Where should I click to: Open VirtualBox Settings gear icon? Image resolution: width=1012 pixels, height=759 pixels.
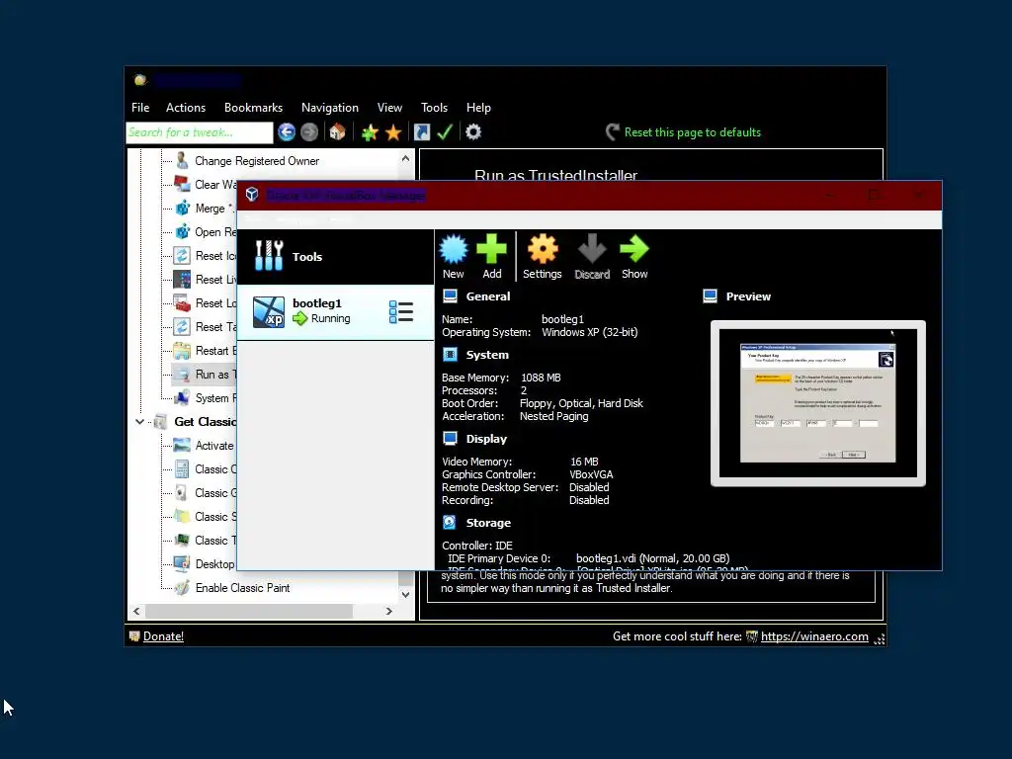(x=543, y=256)
